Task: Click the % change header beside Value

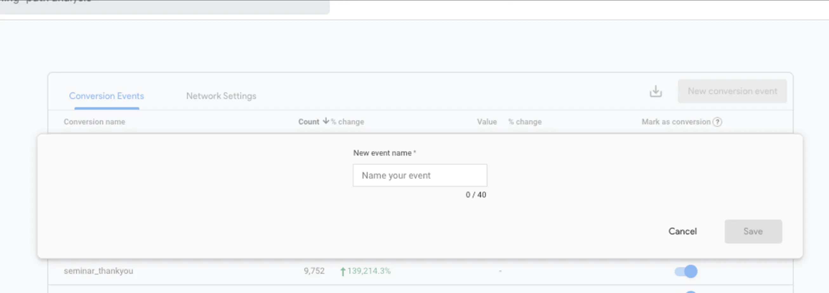Action: tap(525, 122)
